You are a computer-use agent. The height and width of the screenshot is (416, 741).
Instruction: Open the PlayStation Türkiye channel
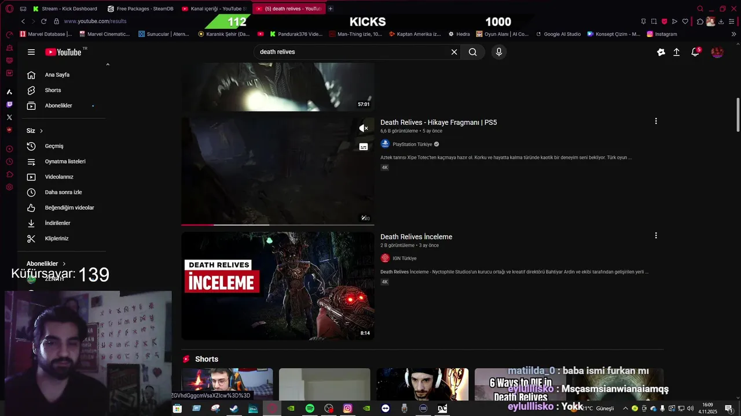click(412, 144)
